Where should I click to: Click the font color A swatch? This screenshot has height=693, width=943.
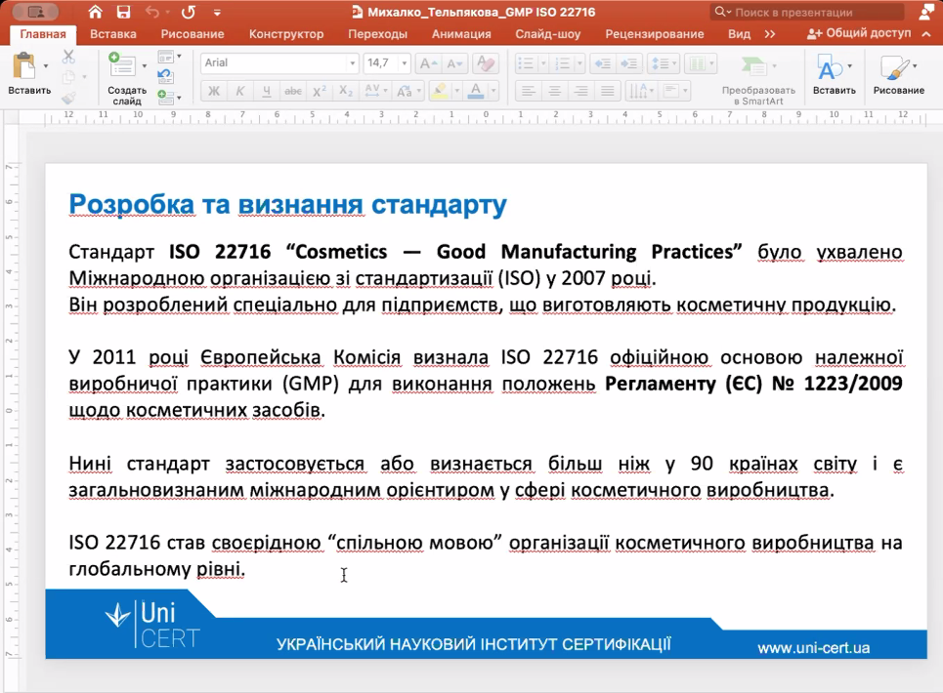click(x=475, y=91)
